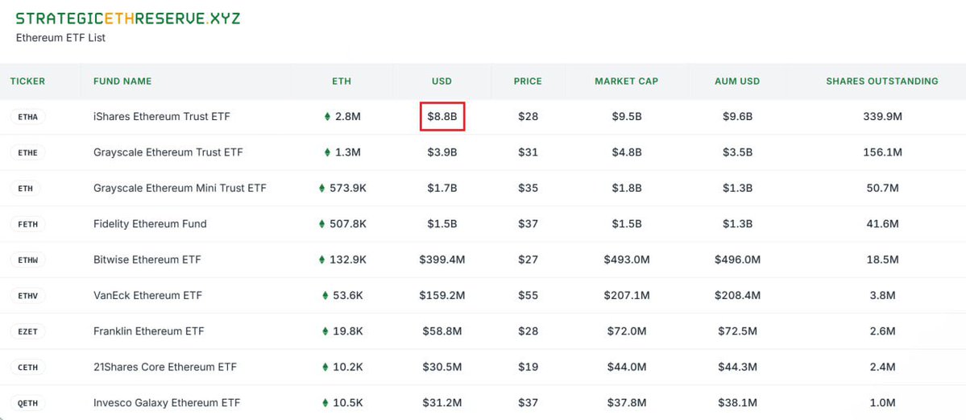The height and width of the screenshot is (420, 966).
Task: Open the StrategicETHReserve.xyz logo link
Action: click(128, 19)
